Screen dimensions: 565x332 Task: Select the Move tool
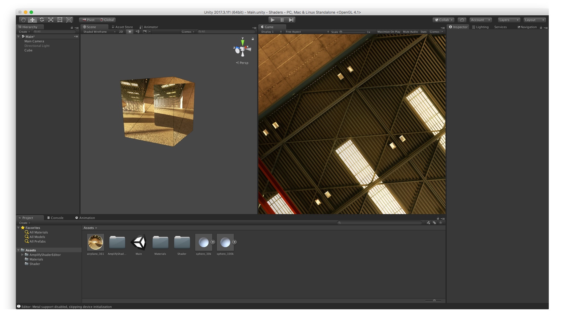(32, 20)
